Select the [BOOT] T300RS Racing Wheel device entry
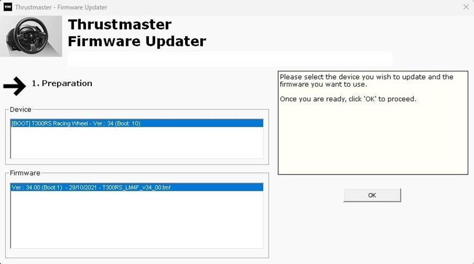This screenshot has height=264, width=474. click(x=137, y=123)
